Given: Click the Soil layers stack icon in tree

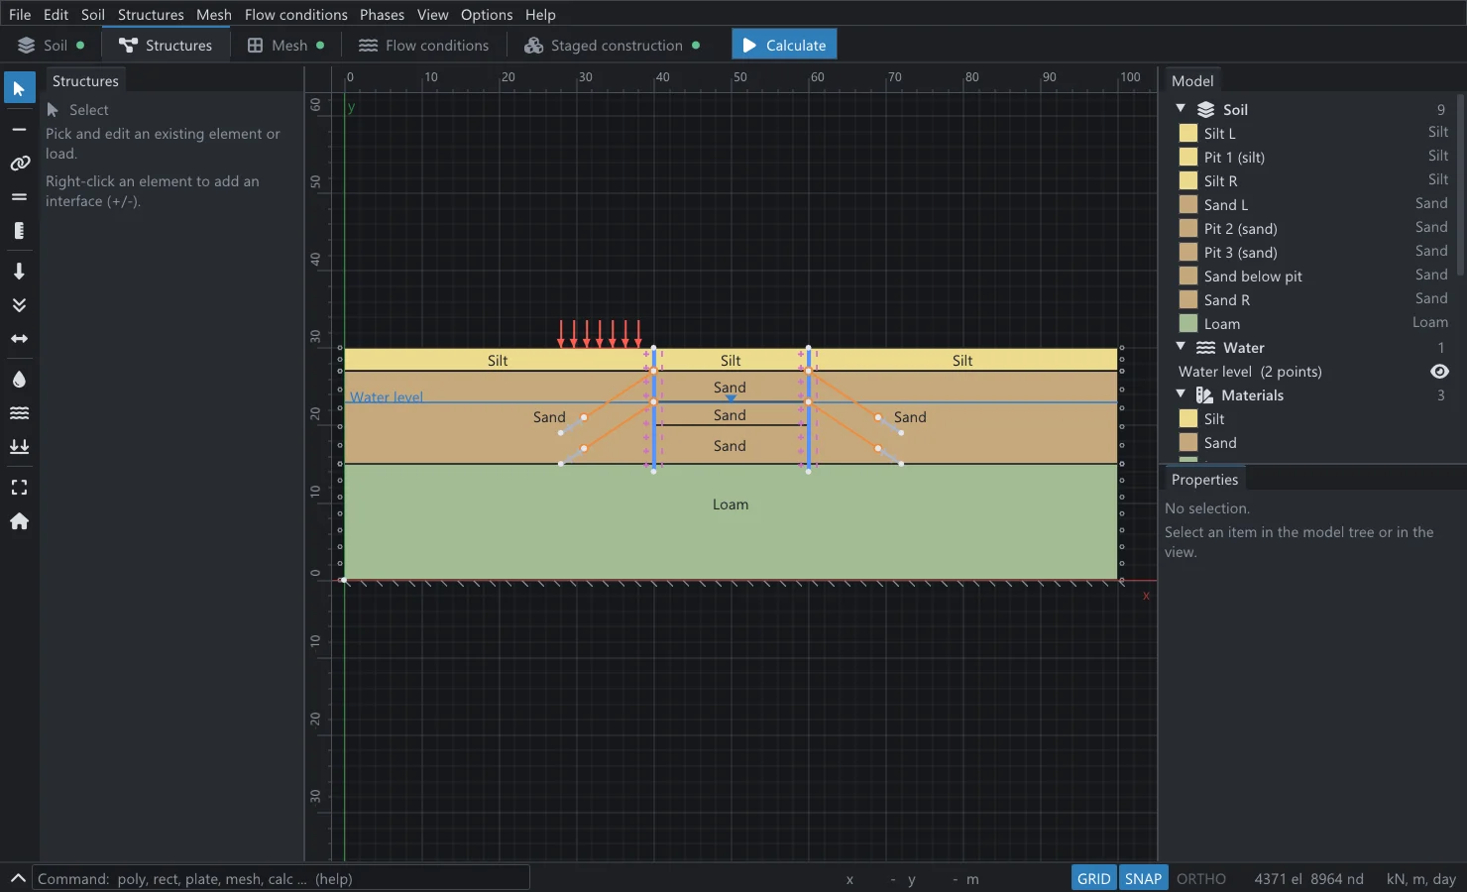Looking at the screenshot, I should click(1205, 110).
